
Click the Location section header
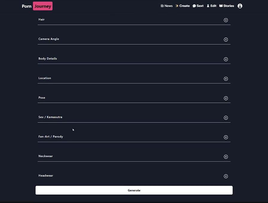[x=45, y=78]
